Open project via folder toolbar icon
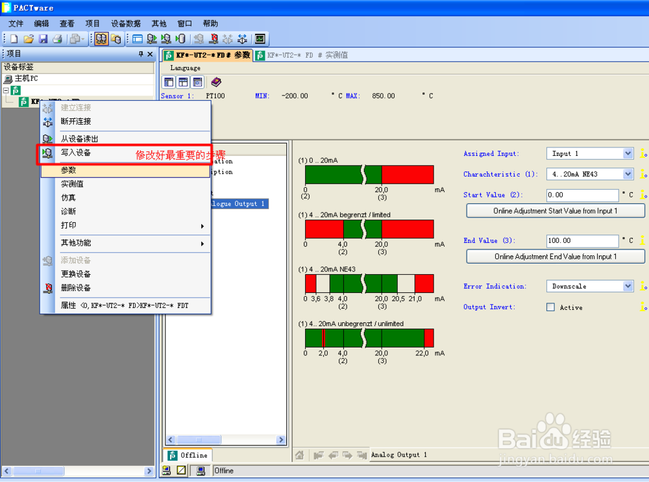The height and width of the screenshot is (482, 649). 29,39
